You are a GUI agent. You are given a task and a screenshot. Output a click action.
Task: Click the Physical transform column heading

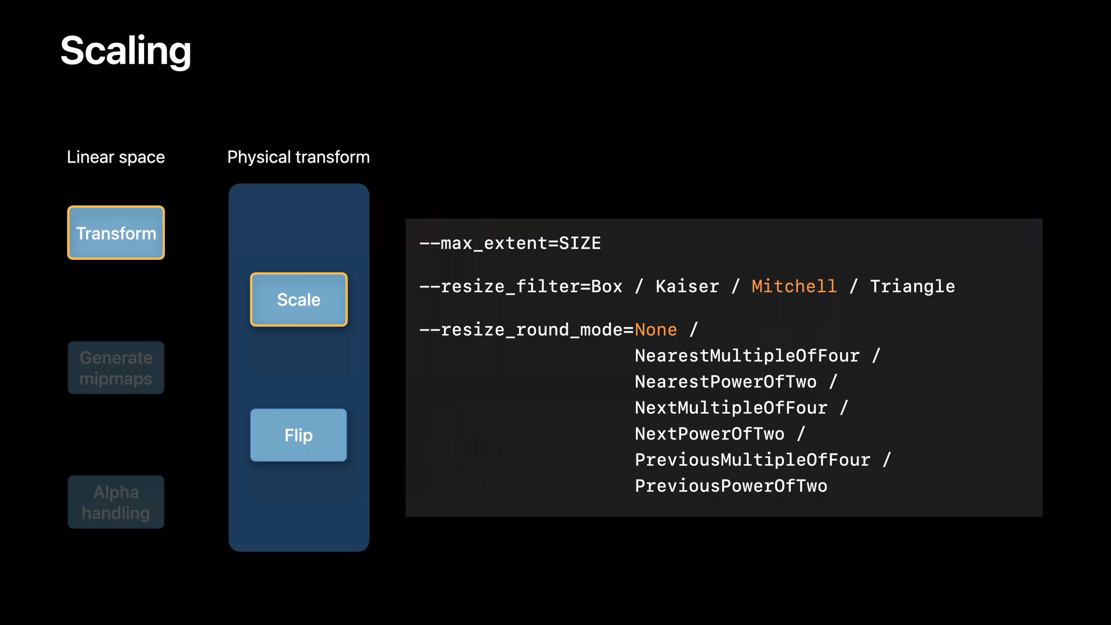click(x=298, y=157)
